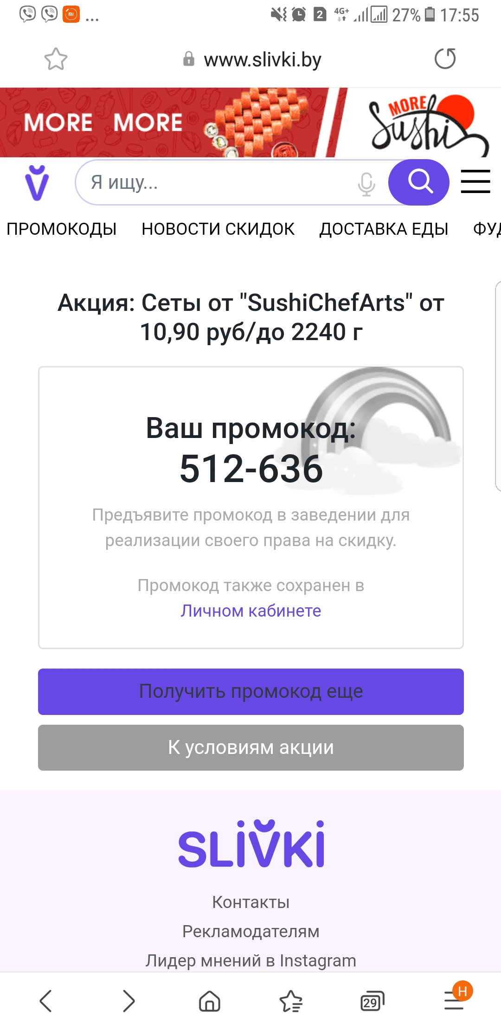Tap the bookmark star icon
The image size is (501, 1030).
(56, 59)
